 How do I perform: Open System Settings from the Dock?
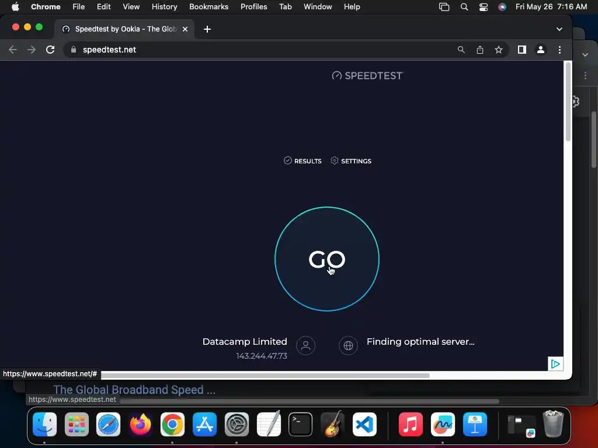coord(237,425)
